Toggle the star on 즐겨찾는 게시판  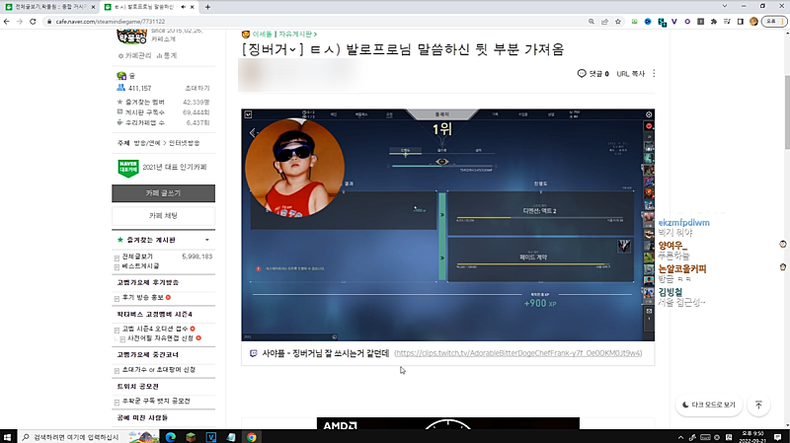[x=119, y=240]
